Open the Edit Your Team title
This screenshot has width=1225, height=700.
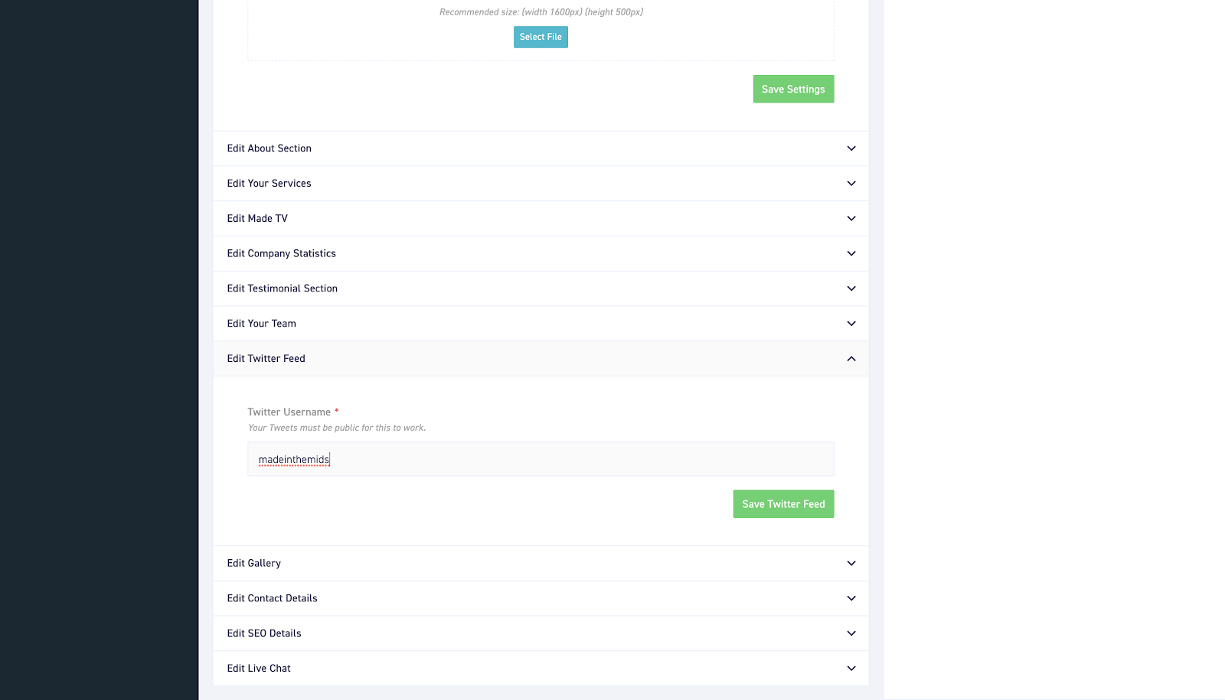262,324
